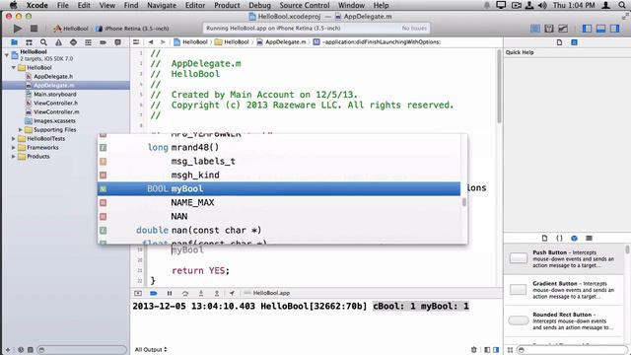
Task: Switch to the Assistant editor
Action: pyautogui.click(x=549, y=29)
